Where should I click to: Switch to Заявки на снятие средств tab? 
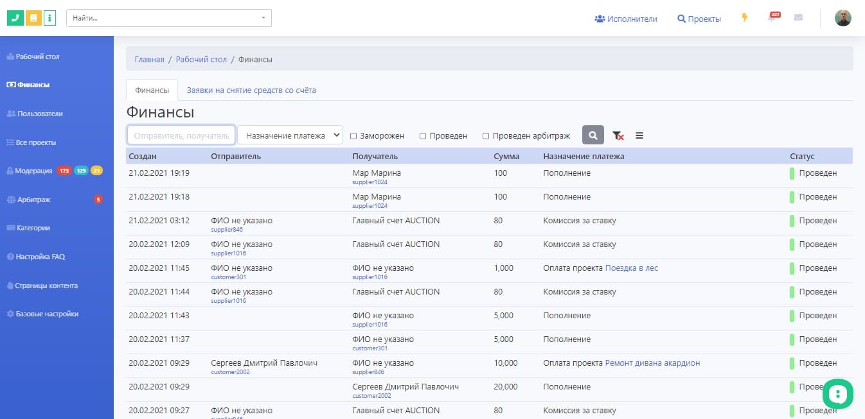251,90
